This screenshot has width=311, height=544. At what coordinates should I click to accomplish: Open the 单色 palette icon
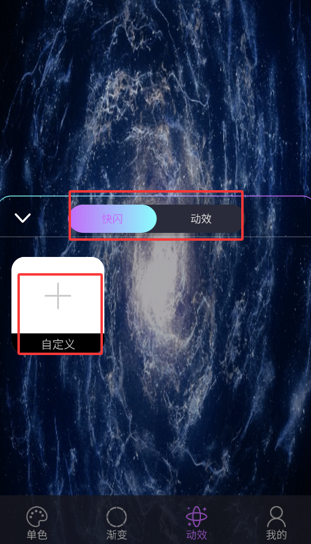[x=37, y=516]
